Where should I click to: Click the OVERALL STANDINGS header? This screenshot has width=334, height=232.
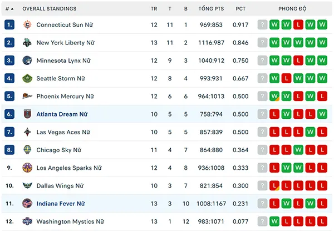click(50, 9)
